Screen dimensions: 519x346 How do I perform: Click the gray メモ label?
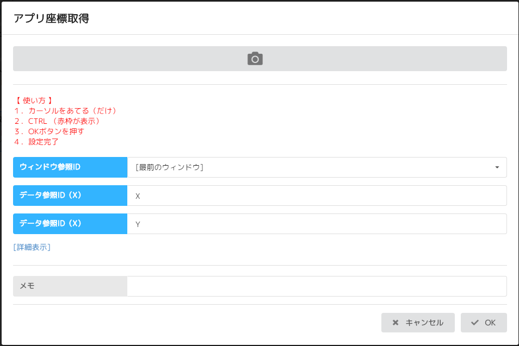click(70, 286)
